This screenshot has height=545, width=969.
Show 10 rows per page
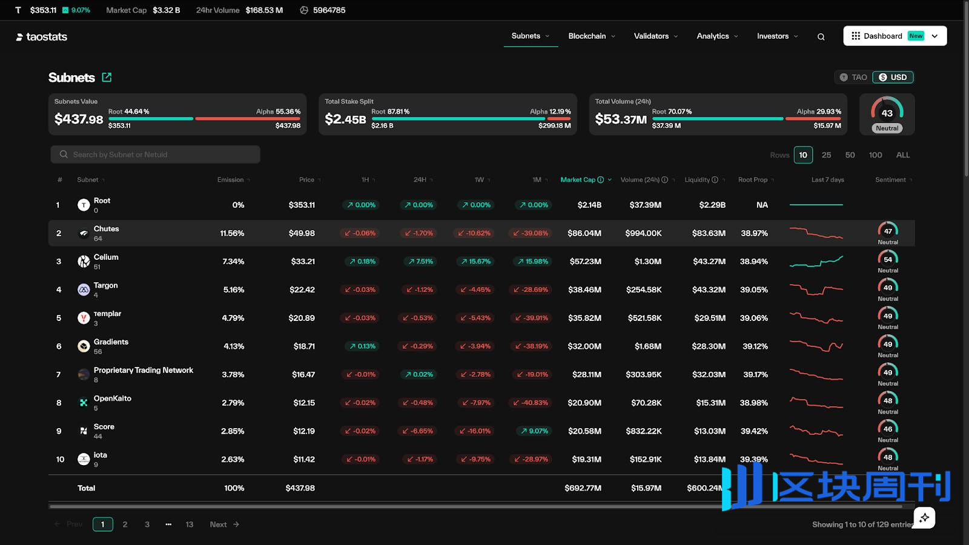tap(803, 155)
